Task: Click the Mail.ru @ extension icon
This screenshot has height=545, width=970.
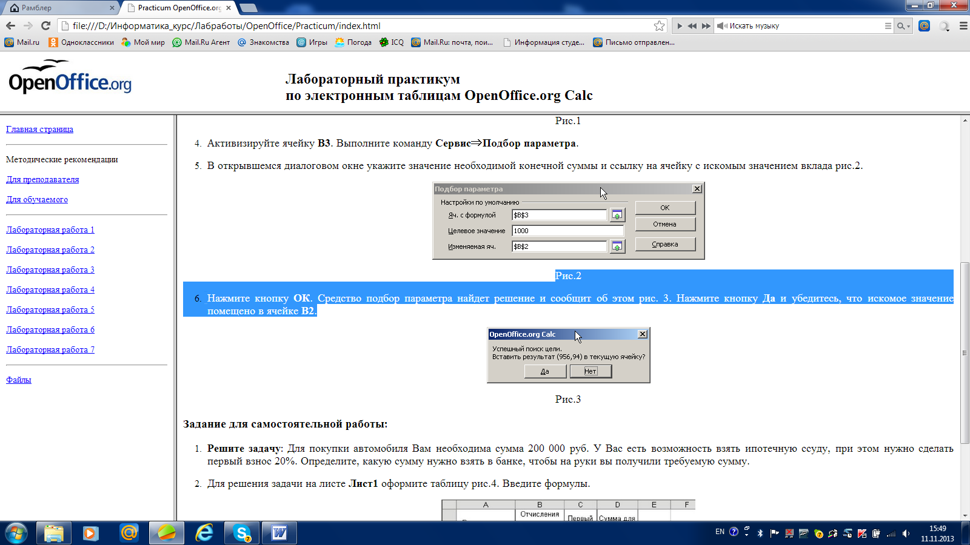Action: pyautogui.click(x=924, y=25)
